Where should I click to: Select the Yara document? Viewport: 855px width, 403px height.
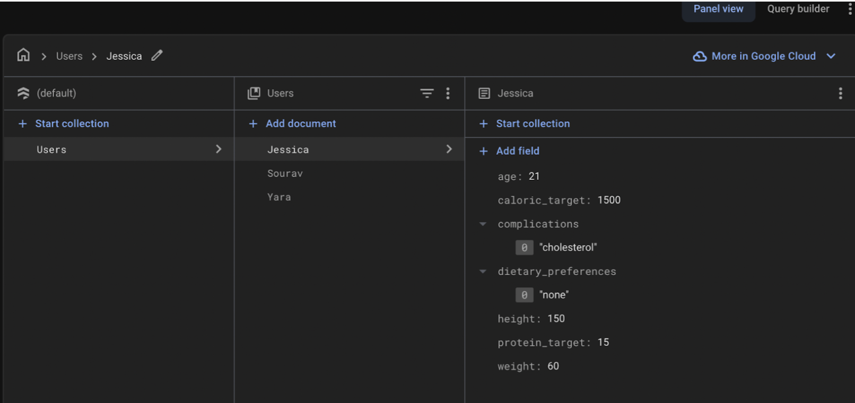279,197
